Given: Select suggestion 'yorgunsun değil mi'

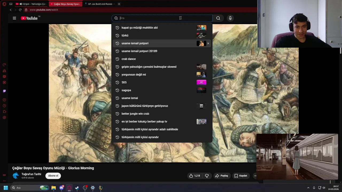Looking at the screenshot, I should [x=162, y=75].
